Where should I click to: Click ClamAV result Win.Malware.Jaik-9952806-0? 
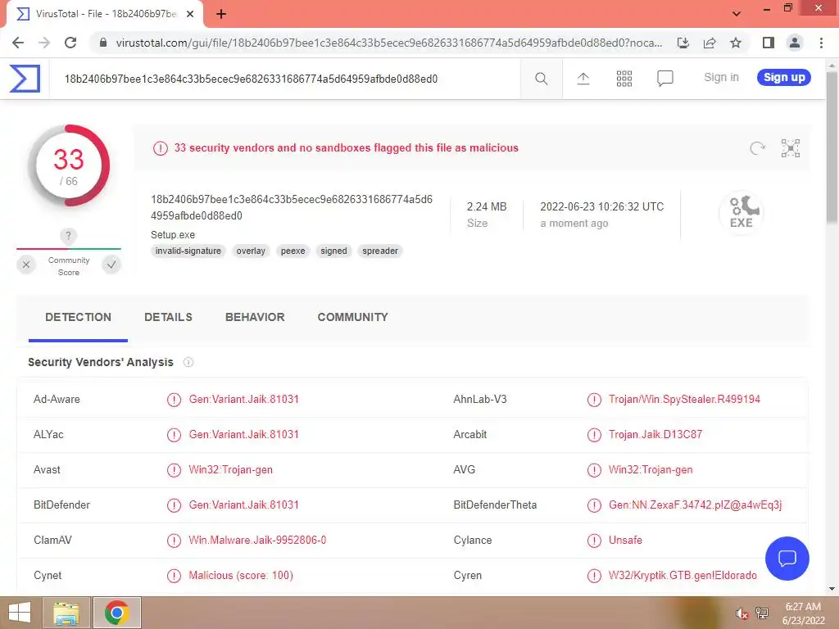point(257,541)
